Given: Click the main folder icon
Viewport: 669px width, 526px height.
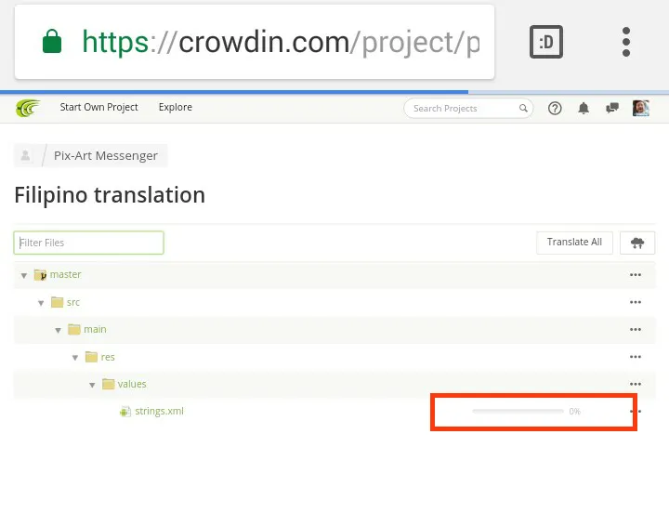Looking at the screenshot, I should click(x=74, y=329).
